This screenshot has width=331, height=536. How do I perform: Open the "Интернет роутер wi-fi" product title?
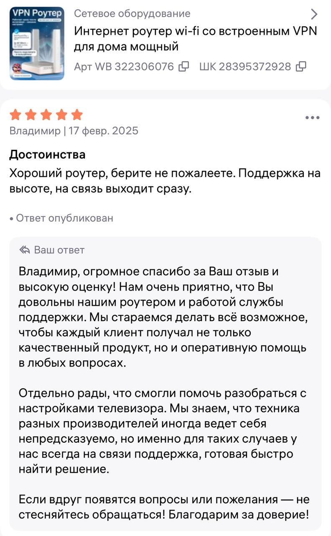point(195,39)
